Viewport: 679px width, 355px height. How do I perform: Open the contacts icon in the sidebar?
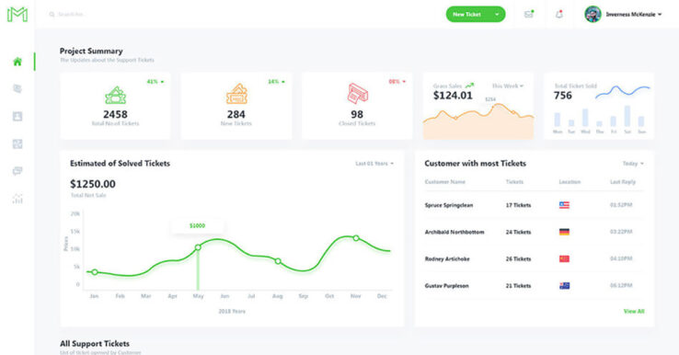pyautogui.click(x=17, y=117)
